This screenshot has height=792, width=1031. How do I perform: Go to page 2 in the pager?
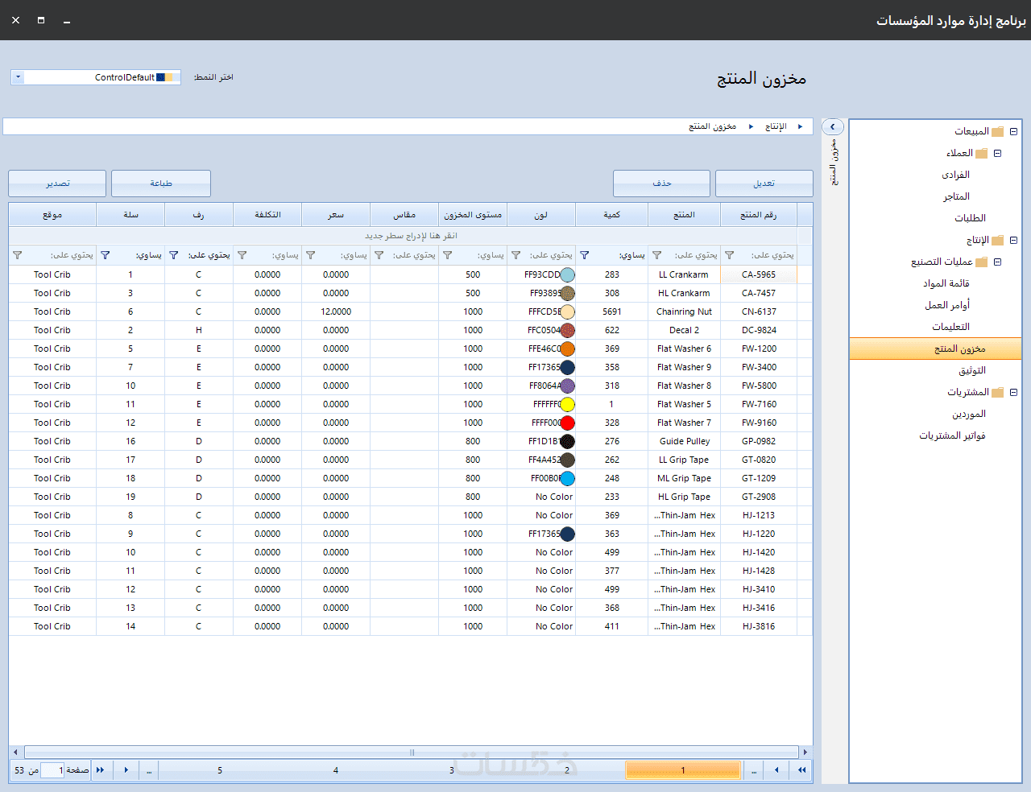click(x=567, y=770)
